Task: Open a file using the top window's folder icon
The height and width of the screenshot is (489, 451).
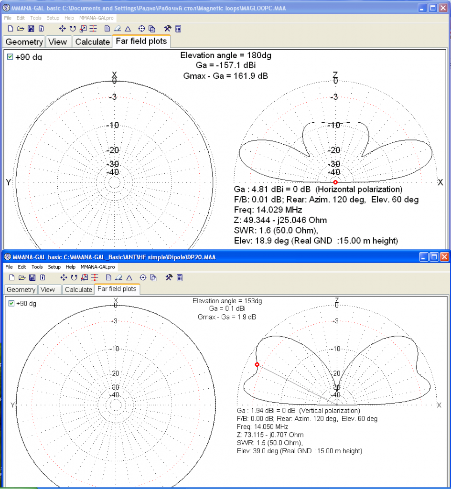Action: click(21, 29)
